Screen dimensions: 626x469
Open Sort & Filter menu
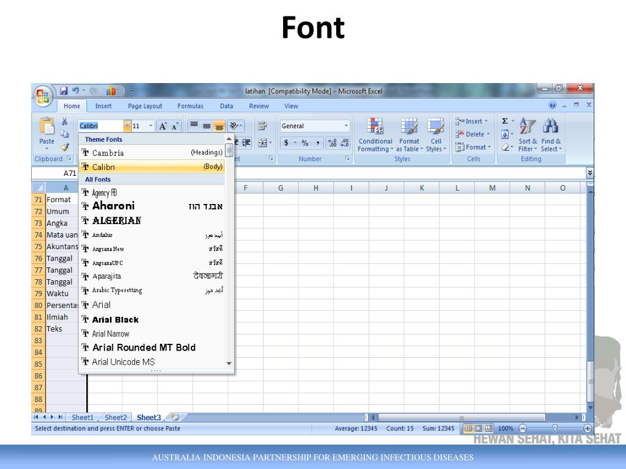pyautogui.click(x=528, y=135)
